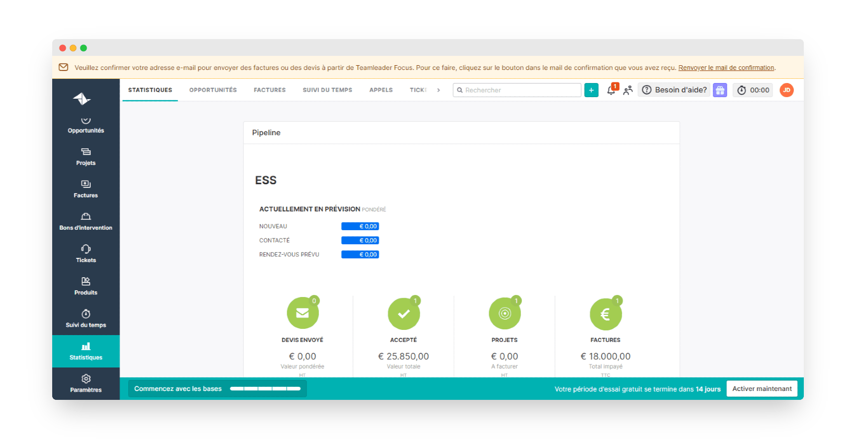Click the ESS pipeline title

[x=266, y=180]
